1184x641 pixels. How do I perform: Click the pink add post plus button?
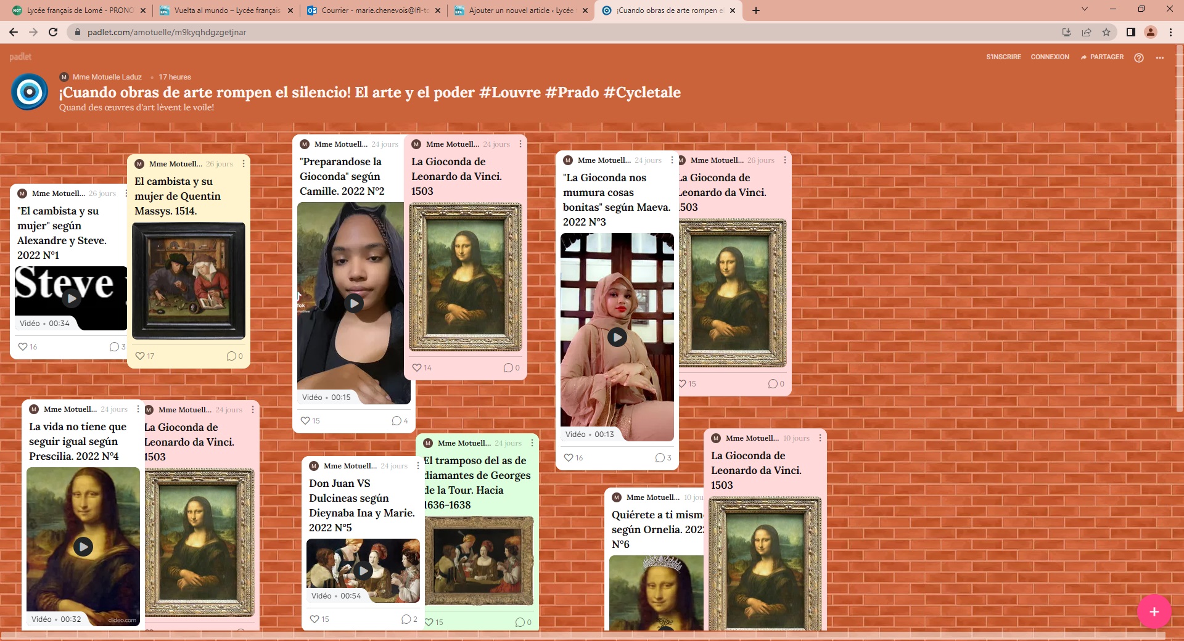pyautogui.click(x=1154, y=611)
